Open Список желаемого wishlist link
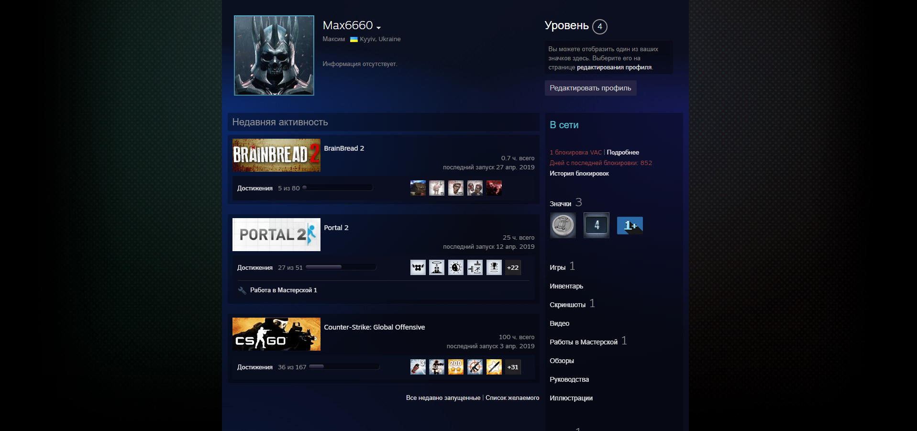This screenshot has height=431, width=917. pos(512,398)
